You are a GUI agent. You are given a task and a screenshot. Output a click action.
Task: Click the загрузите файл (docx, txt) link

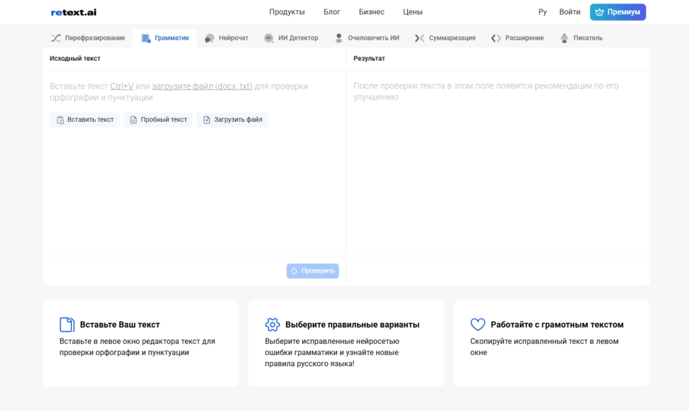[202, 86]
